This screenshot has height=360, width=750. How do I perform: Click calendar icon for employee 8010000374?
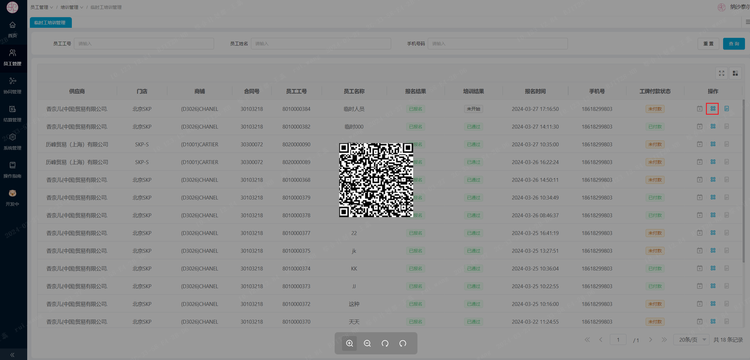click(x=699, y=268)
